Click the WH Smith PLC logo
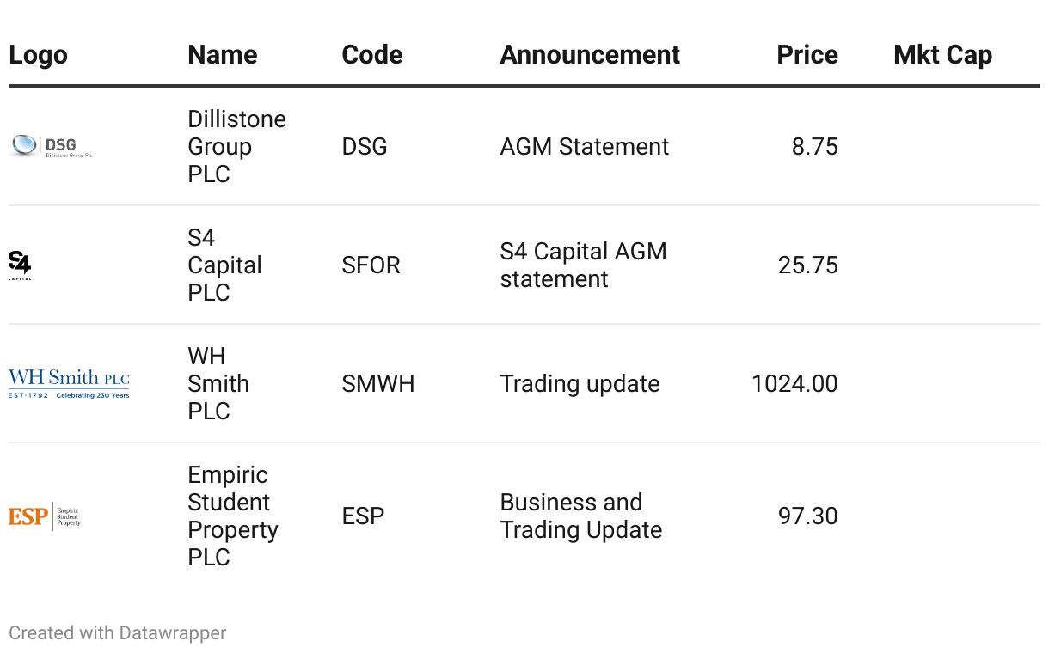The width and height of the screenshot is (1049, 653). click(x=69, y=383)
